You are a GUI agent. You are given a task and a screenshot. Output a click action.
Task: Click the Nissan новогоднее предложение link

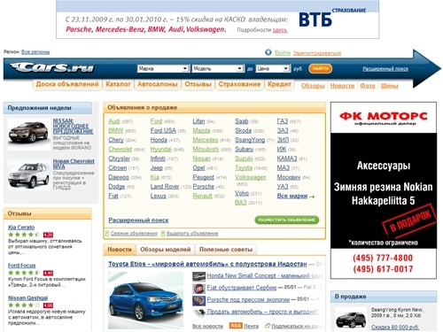(73, 127)
